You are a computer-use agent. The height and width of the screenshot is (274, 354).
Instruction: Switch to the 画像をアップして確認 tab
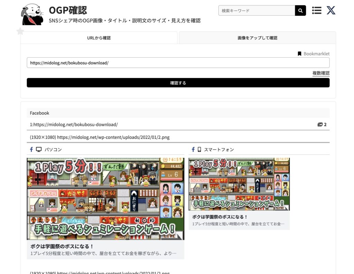pyautogui.click(x=257, y=38)
